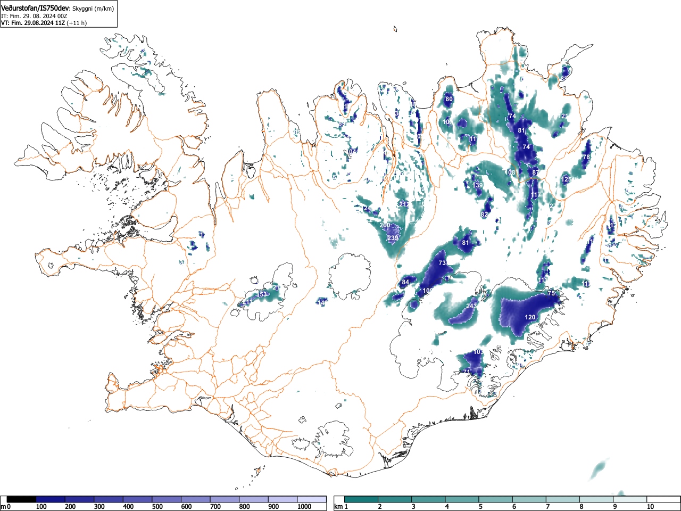
Task: Click the '82' visibility value on map
Action: tap(484, 215)
